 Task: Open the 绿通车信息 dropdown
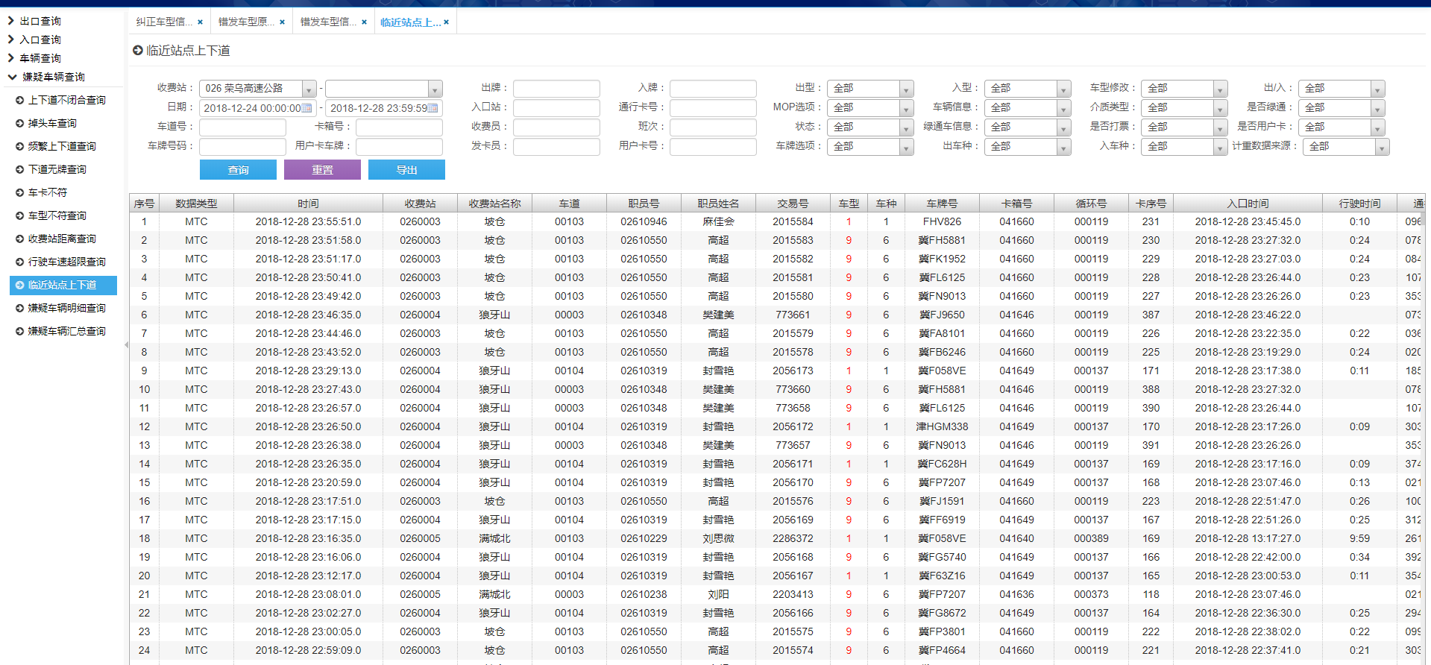click(x=1063, y=127)
